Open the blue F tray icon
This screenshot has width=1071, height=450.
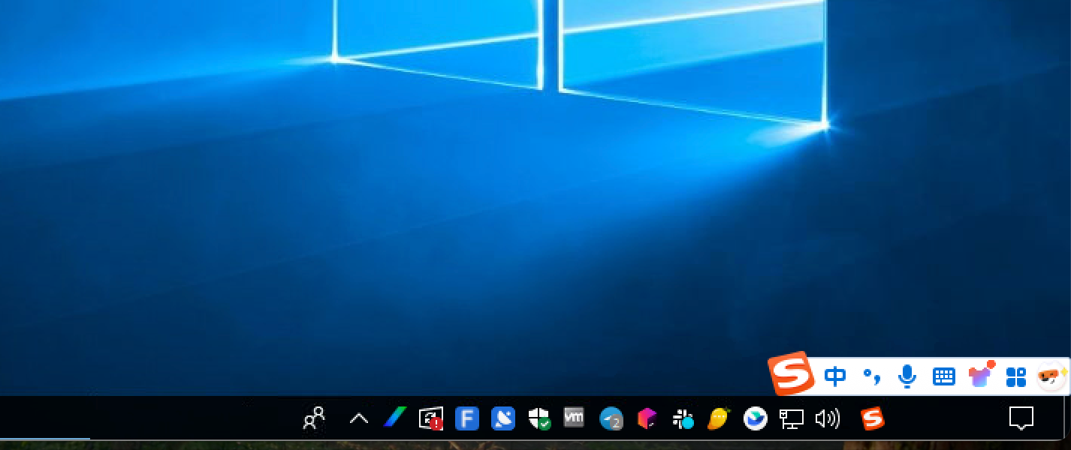466,418
